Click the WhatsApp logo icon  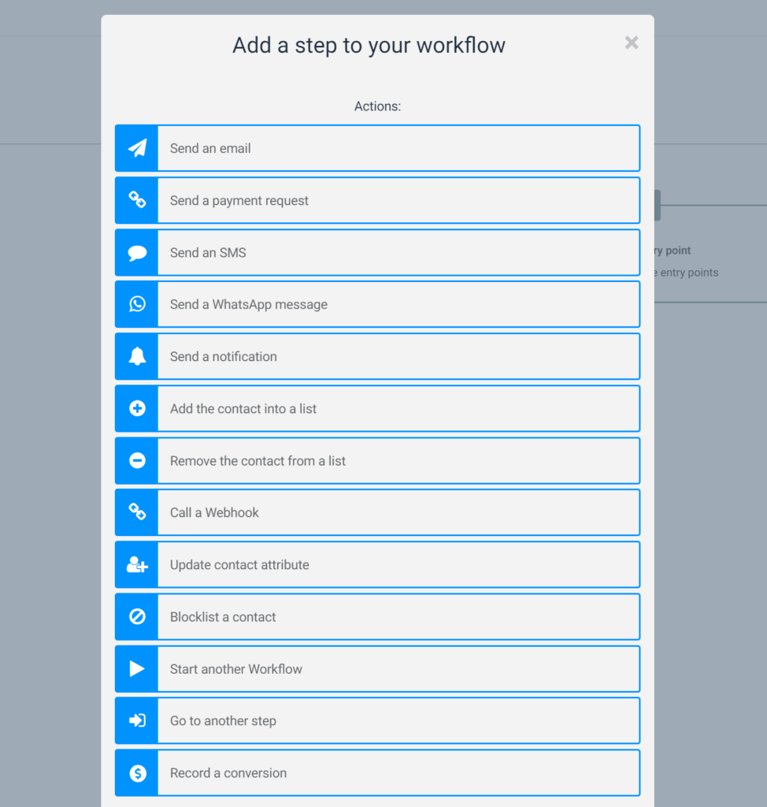137,304
